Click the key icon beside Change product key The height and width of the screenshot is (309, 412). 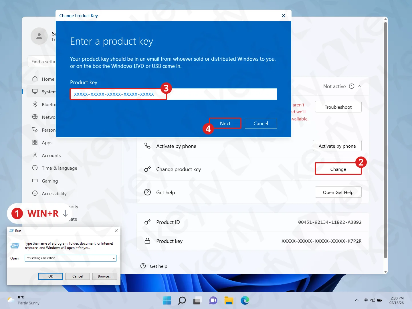pyautogui.click(x=147, y=169)
